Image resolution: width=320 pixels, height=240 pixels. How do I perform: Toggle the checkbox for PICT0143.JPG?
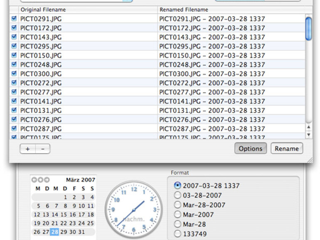coord(14,37)
